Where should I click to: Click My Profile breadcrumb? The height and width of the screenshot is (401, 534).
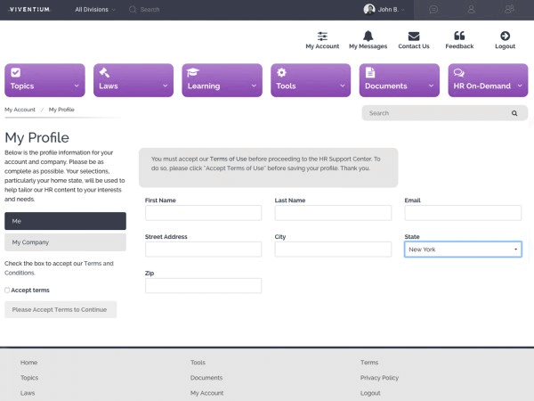[x=61, y=110]
